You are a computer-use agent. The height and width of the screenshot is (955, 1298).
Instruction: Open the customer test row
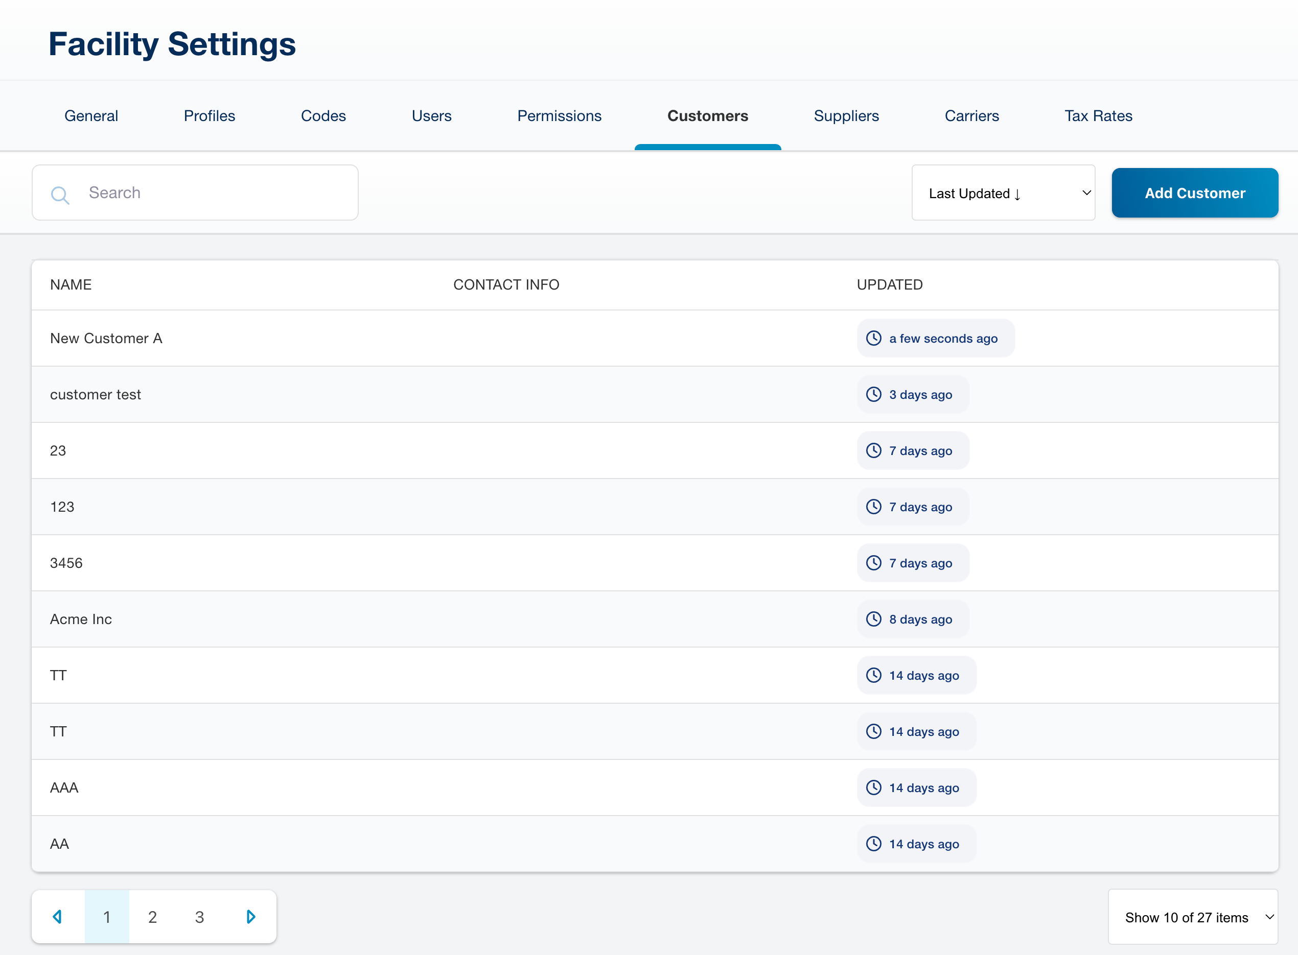(96, 394)
